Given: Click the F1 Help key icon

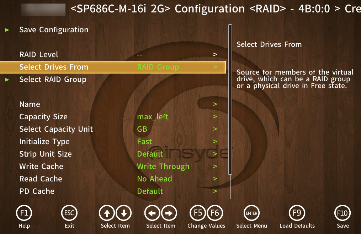Looking at the screenshot, I should 24,213.
